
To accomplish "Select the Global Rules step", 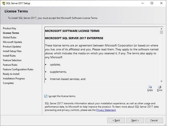I will [10, 38].
